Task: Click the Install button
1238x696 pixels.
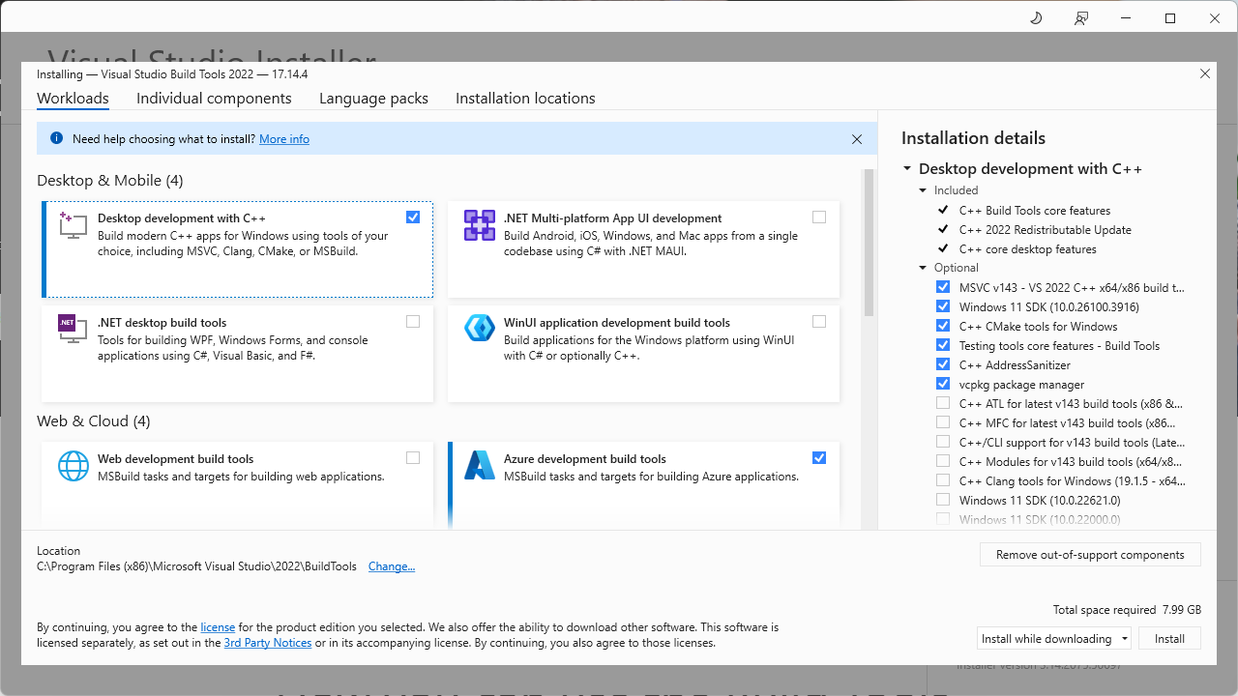Action: [x=1169, y=638]
